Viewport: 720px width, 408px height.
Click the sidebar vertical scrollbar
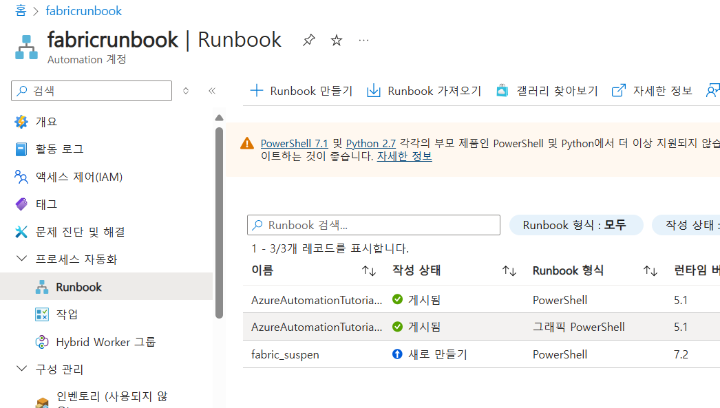click(219, 223)
